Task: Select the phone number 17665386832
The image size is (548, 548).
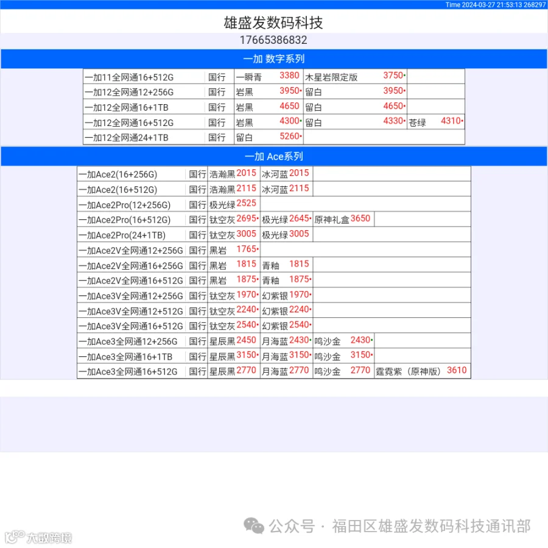Action: coord(273,40)
